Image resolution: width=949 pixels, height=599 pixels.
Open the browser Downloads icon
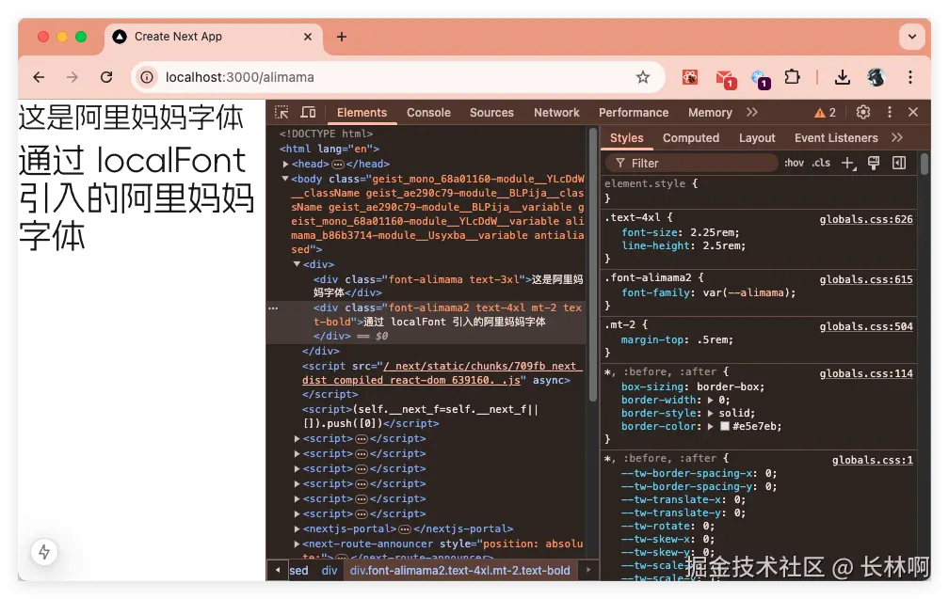tap(842, 77)
